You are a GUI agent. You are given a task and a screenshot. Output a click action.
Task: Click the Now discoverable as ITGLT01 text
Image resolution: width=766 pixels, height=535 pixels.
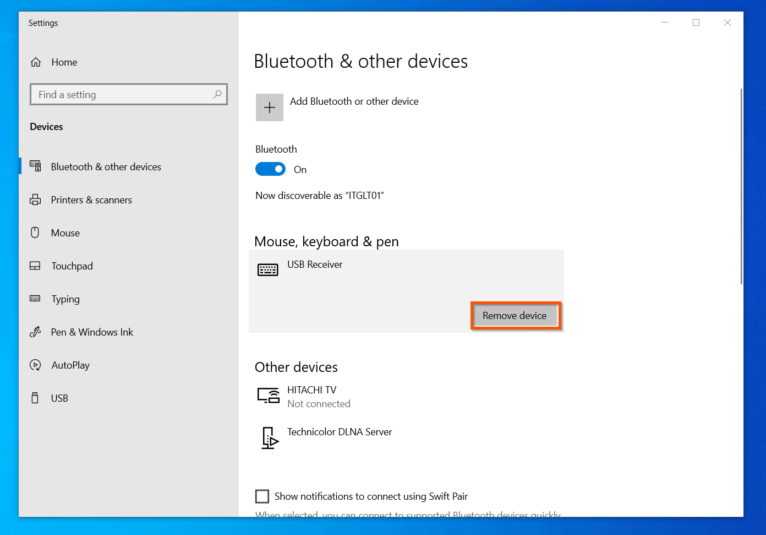point(320,196)
